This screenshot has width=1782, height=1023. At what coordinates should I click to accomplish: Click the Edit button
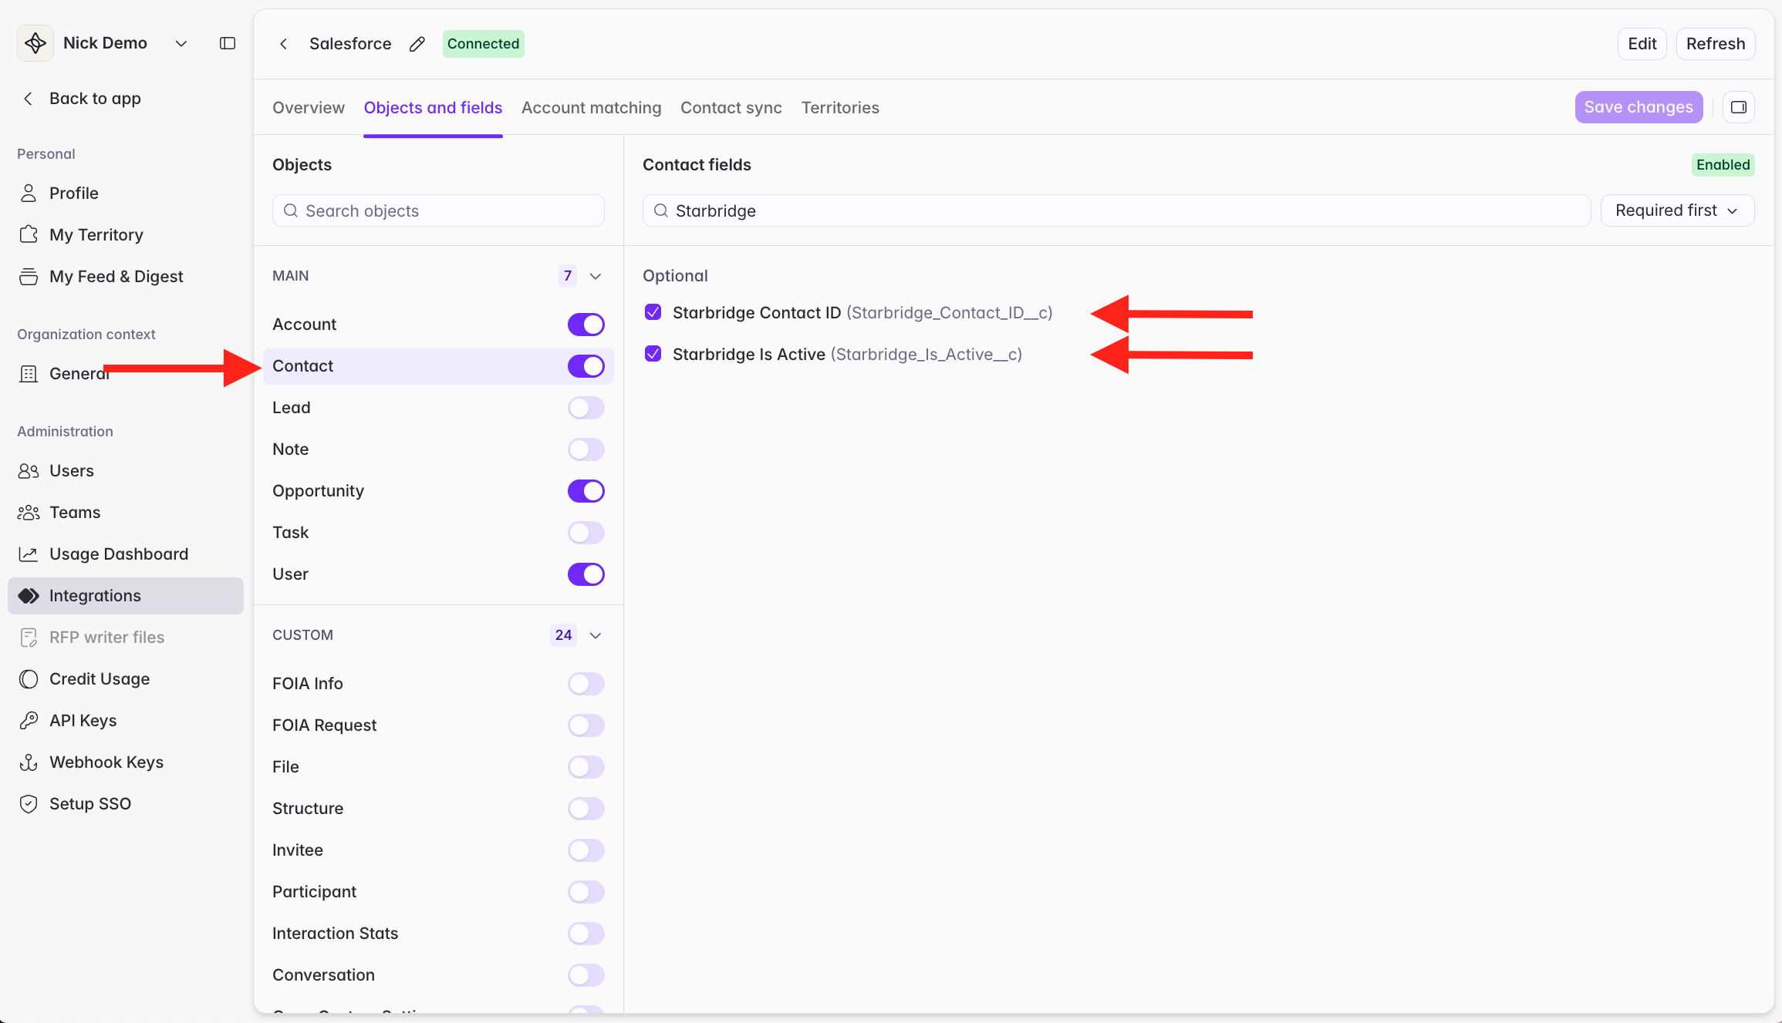click(1642, 44)
